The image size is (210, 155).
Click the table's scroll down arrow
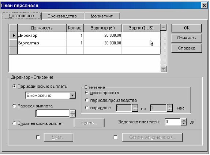pyautogui.click(x=163, y=69)
